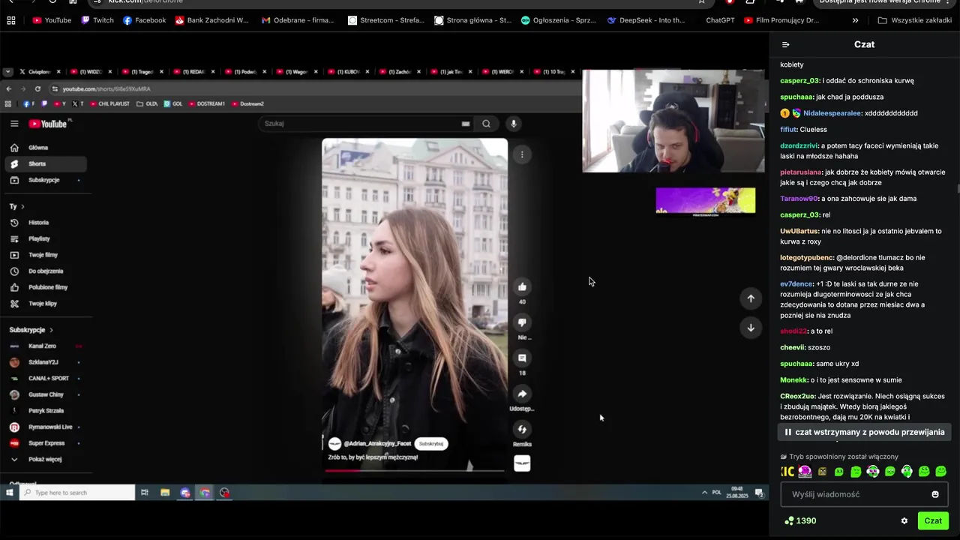Open @Adrian_Atrakcyjny_Facet channel link
Image resolution: width=960 pixels, height=540 pixels.
click(x=377, y=444)
